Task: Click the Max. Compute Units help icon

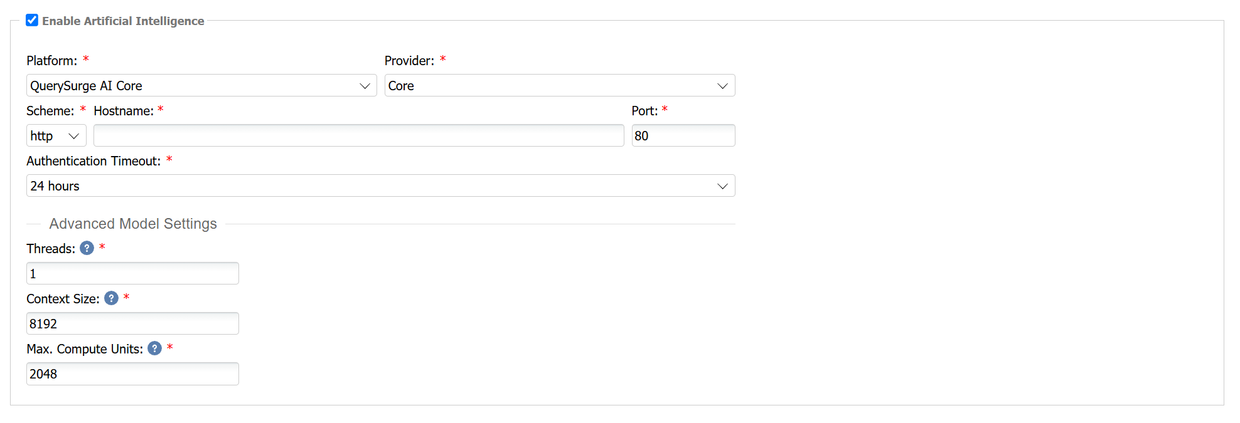Action: pos(154,348)
